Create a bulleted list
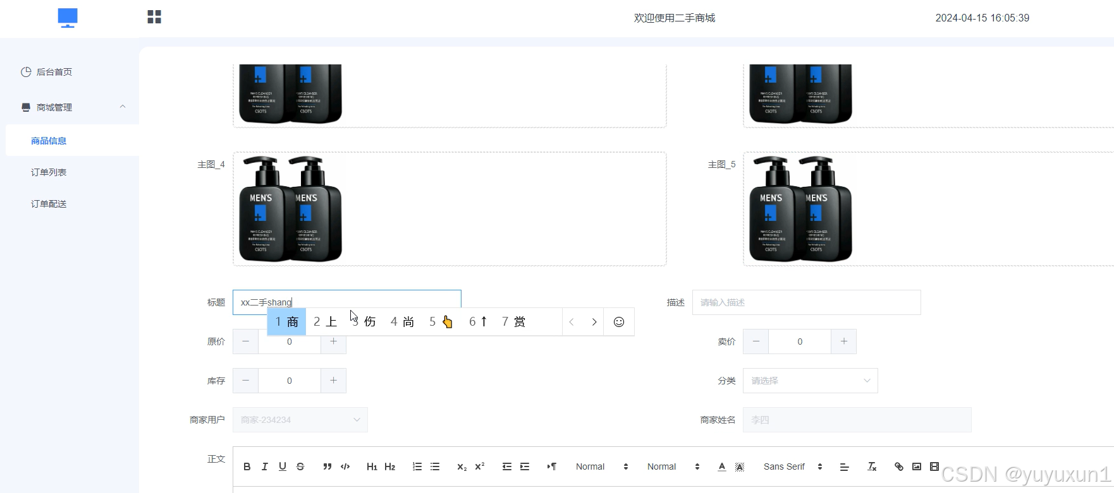The width and height of the screenshot is (1114, 493). click(x=435, y=466)
